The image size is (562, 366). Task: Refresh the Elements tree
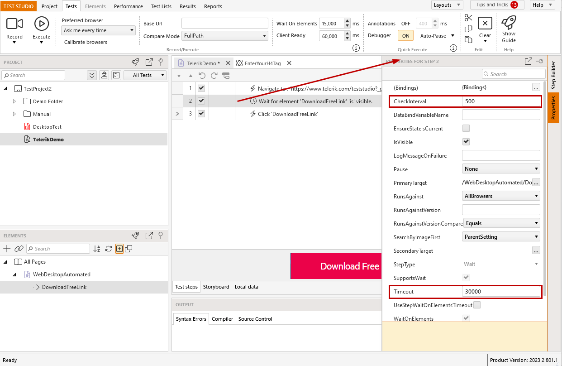pos(108,249)
